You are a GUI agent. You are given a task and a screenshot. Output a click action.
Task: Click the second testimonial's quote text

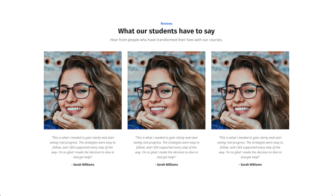click(x=167, y=147)
